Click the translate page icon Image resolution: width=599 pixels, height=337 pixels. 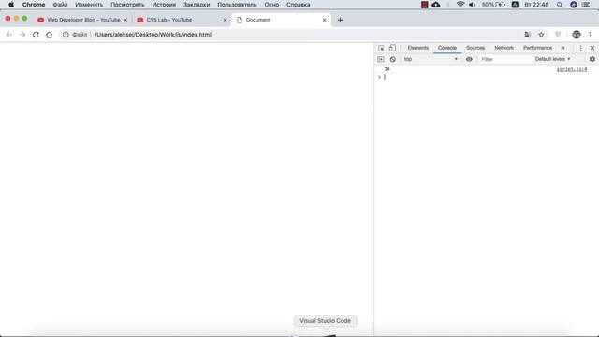coord(528,35)
